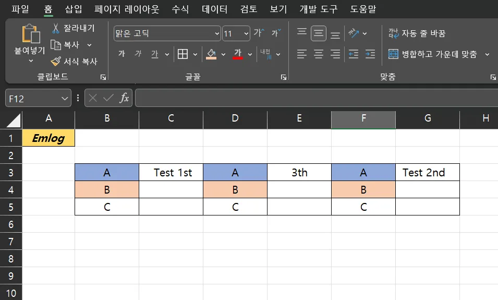Click the Cut (잘라내기) scissors icon
This screenshot has height=300, width=498.
[x=56, y=28]
